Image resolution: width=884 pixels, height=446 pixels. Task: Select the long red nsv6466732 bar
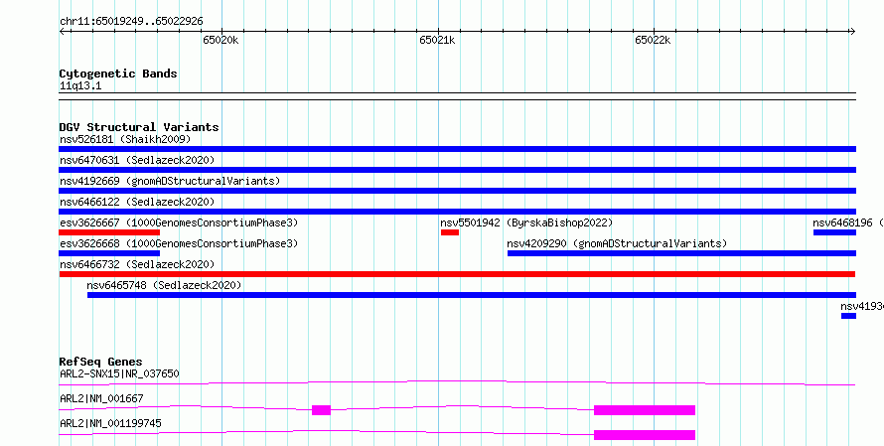click(457, 274)
